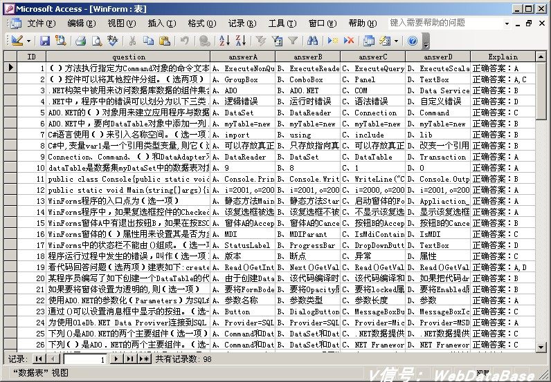Open Microsoft Access Help question-mark icon

[x=413, y=41]
